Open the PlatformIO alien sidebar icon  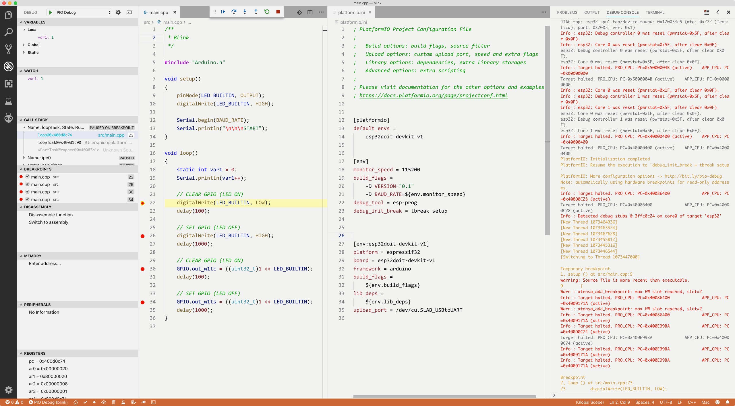tap(9, 118)
